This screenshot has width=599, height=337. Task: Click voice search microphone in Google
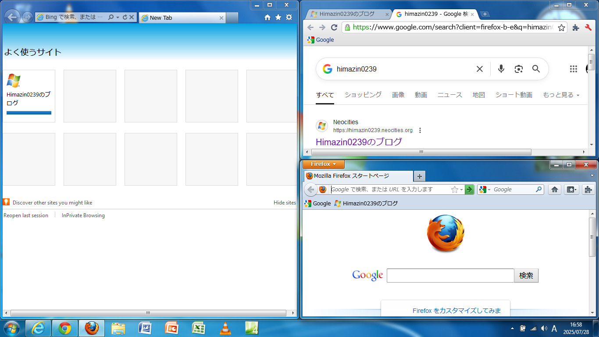[x=501, y=69]
